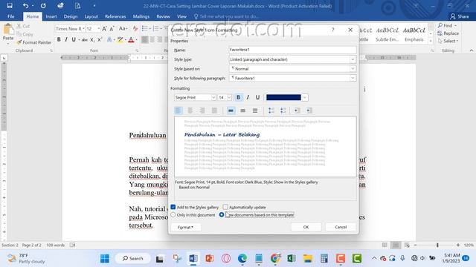The width and height of the screenshot is (476, 267).
Task: Confirm the style with OK
Action: [x=306, y=227]
